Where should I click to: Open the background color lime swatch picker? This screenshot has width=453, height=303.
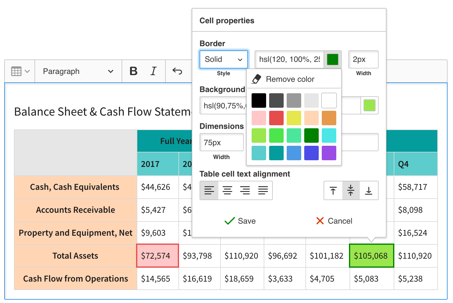(x=370, y=105)
